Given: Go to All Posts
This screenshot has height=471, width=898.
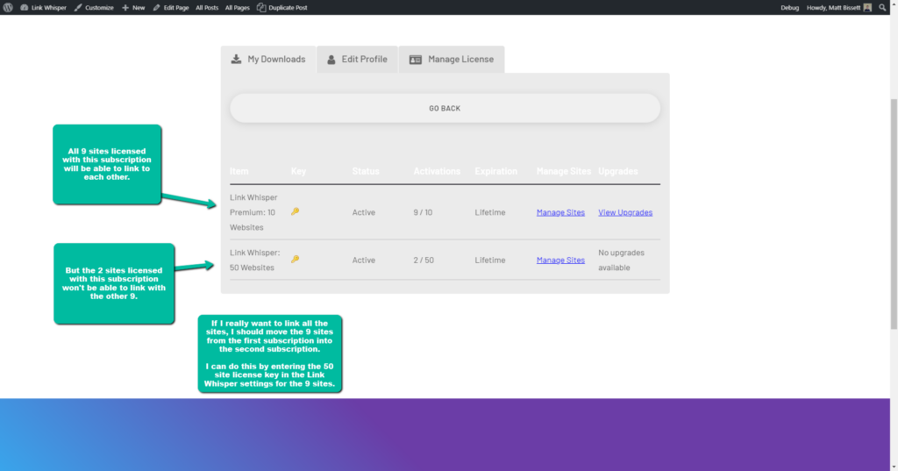Looking at the screenshot, I should click(207, 7).
